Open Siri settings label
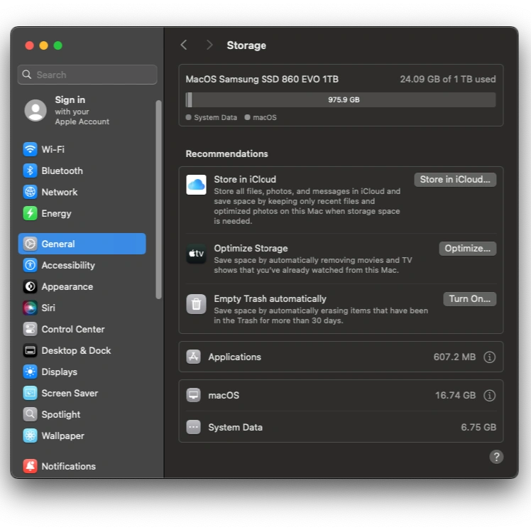Viewport: 531px width, 530px height. [x=48, y=308]
